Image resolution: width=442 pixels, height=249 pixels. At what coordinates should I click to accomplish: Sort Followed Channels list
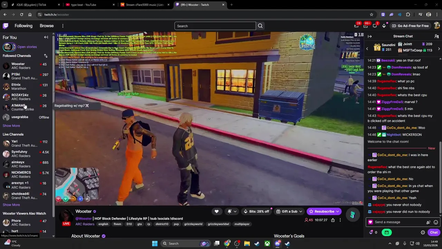[46, 56]
